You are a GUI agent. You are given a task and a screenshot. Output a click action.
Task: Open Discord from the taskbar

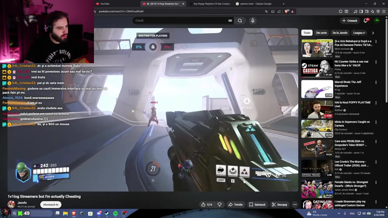tap(99, 213)
